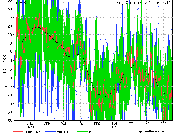Click the weatheronline.co.uk credit text

[158, 131]
